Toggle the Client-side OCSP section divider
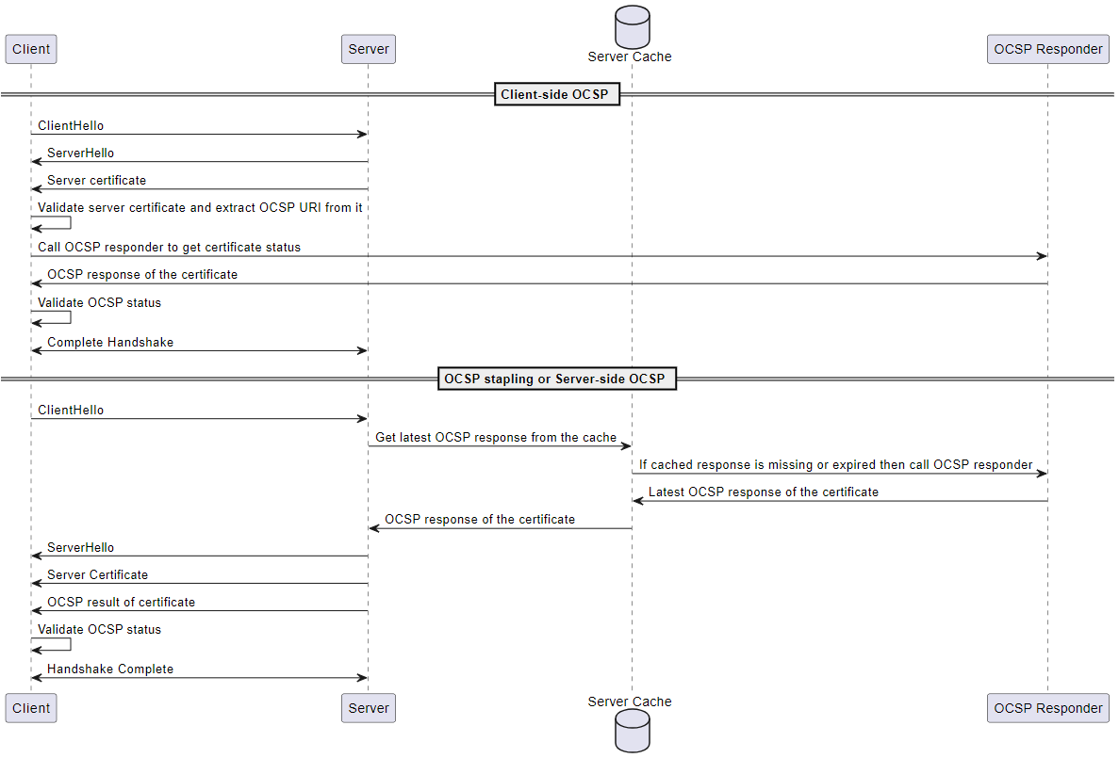The height and width of the screenshot is (758, 1119). click(x=556, y=93)
